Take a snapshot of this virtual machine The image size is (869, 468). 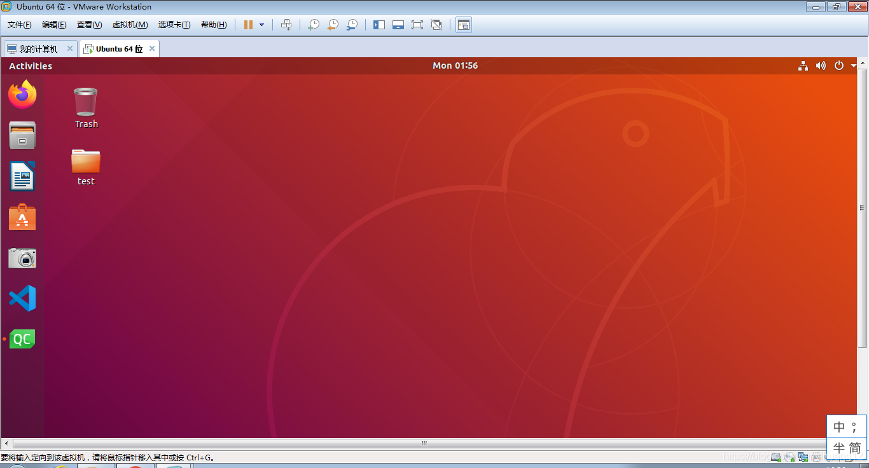[x=313, y=25]
